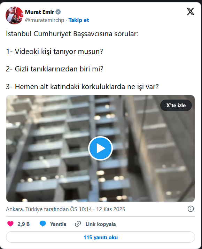Open the @muratemirchp handle

tap(45, 20)
